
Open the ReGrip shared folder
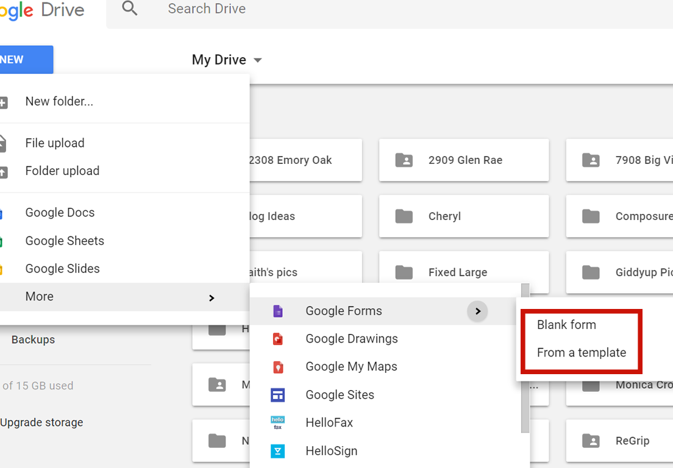pos(620,441)
